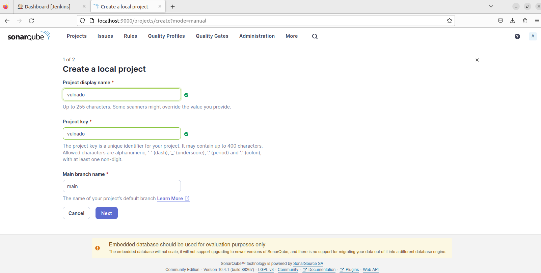
Task: Open Quality Profiles
Action: tap(166, 36)
